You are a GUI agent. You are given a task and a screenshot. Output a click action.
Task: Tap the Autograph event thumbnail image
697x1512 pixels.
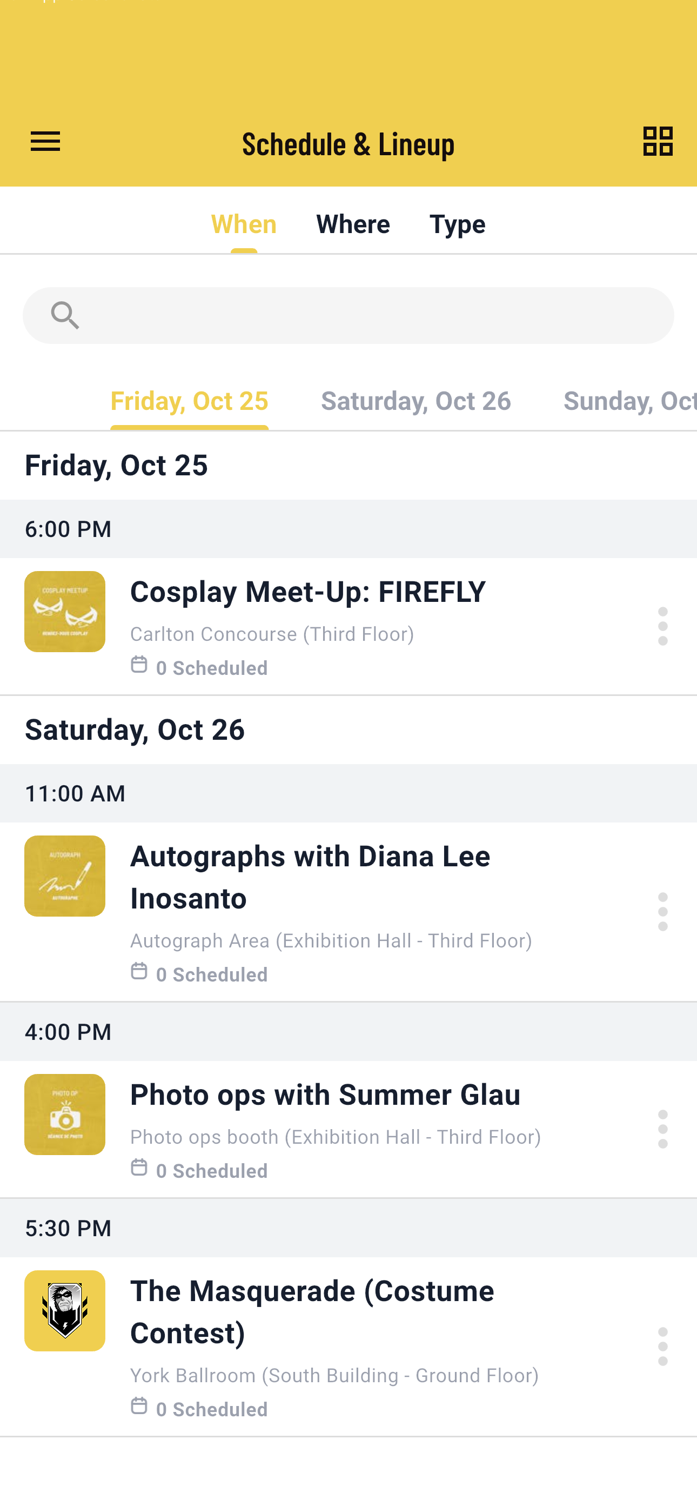(x=64, y=876)
